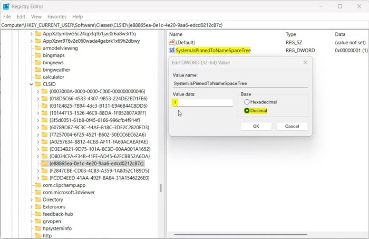Select the bingweather folder icon
Viewport: 369px width, 239px height.
[38, 70]
